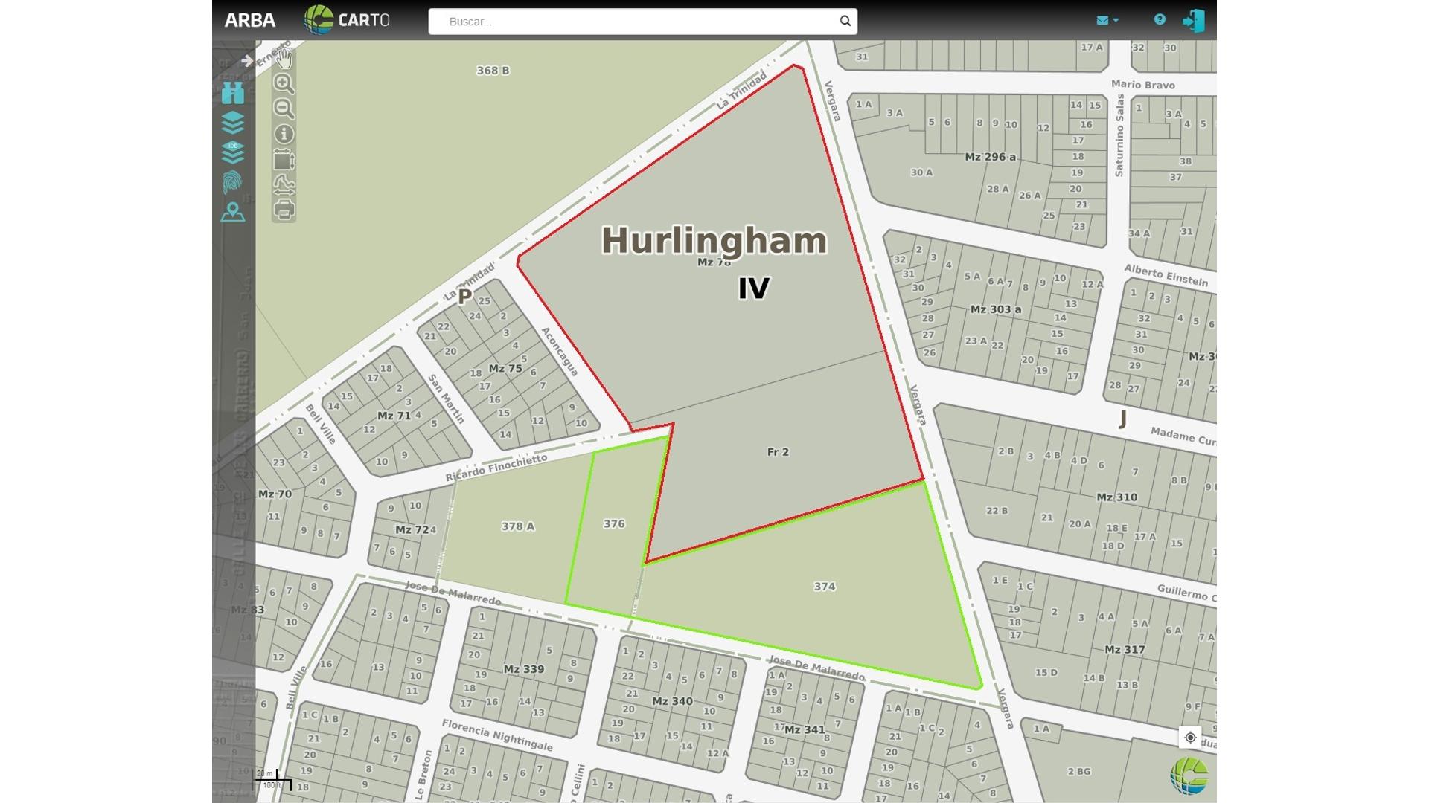Select parcel labeled Fr 2

778,452
